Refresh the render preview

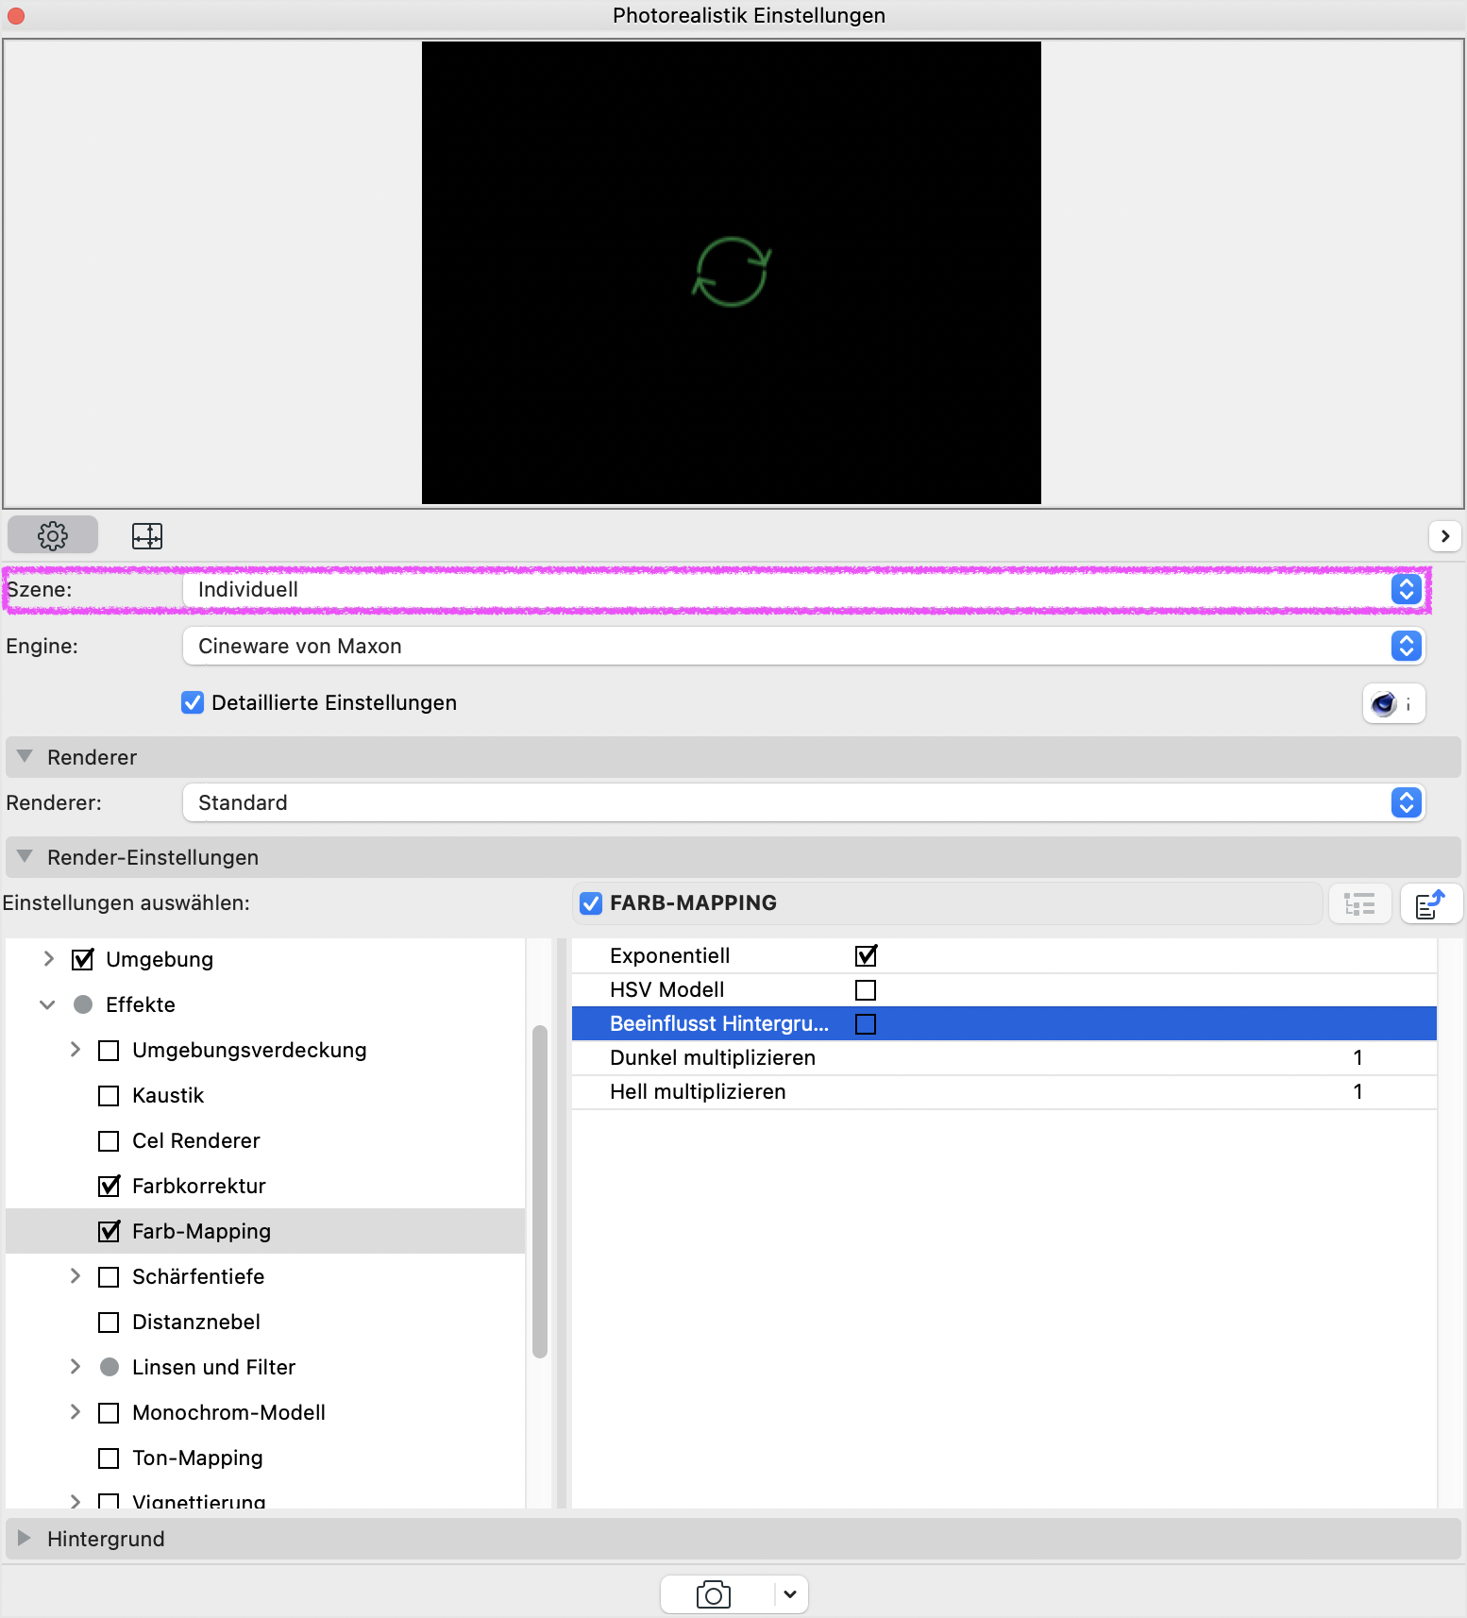click(x=732, y=272)
